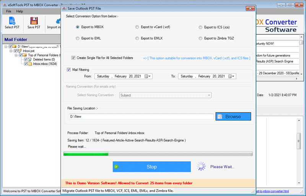Click the 'Results (ASR) Search Engine' mail row
Viewport: 306px width, 196px height.
(278, 61)
